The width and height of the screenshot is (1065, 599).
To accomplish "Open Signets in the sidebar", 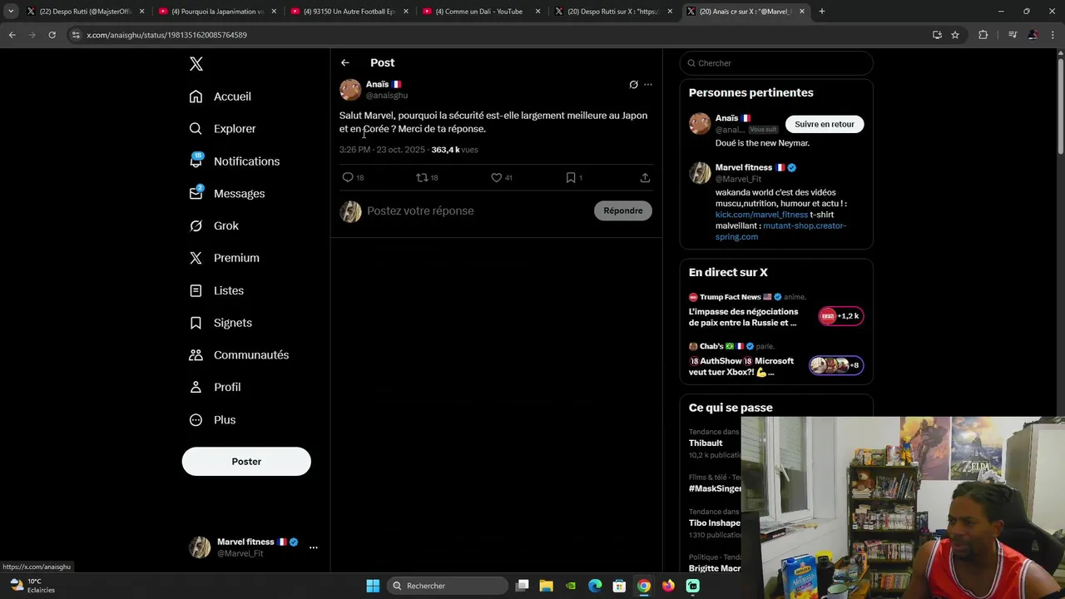I will tap(221, 323).
